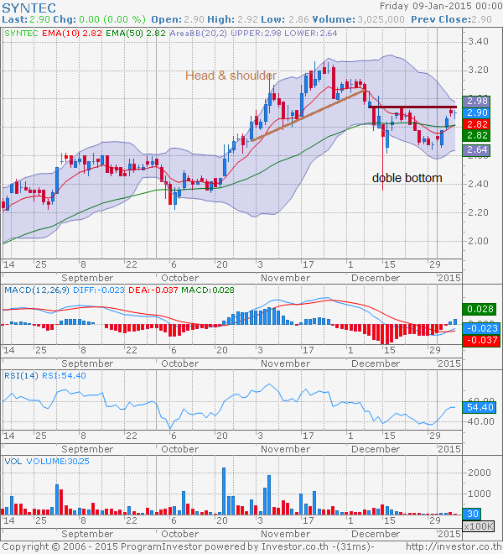Click the RSI(14) indicator label
The image size is (503, 554).
pyautogui.click(x=21, y=375)
